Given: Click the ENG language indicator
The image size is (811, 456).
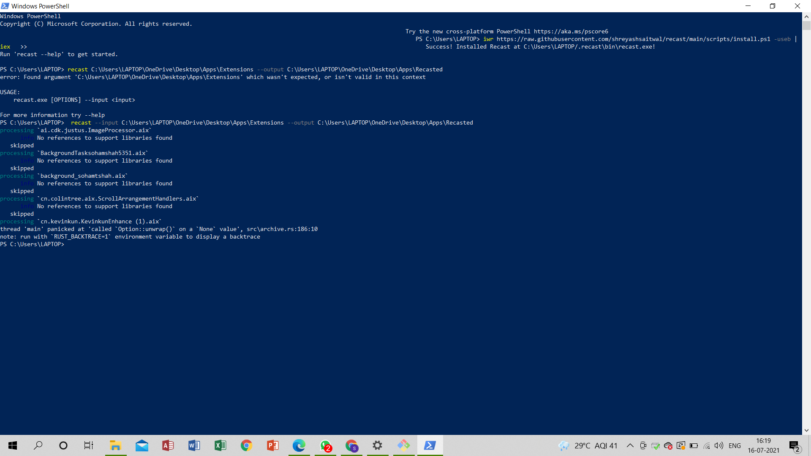Looking at the screenshot, I should click(x=735, y=445).
